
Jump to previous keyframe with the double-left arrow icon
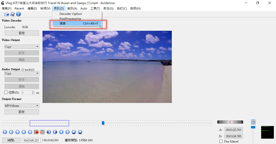click(x=24, y=132)
